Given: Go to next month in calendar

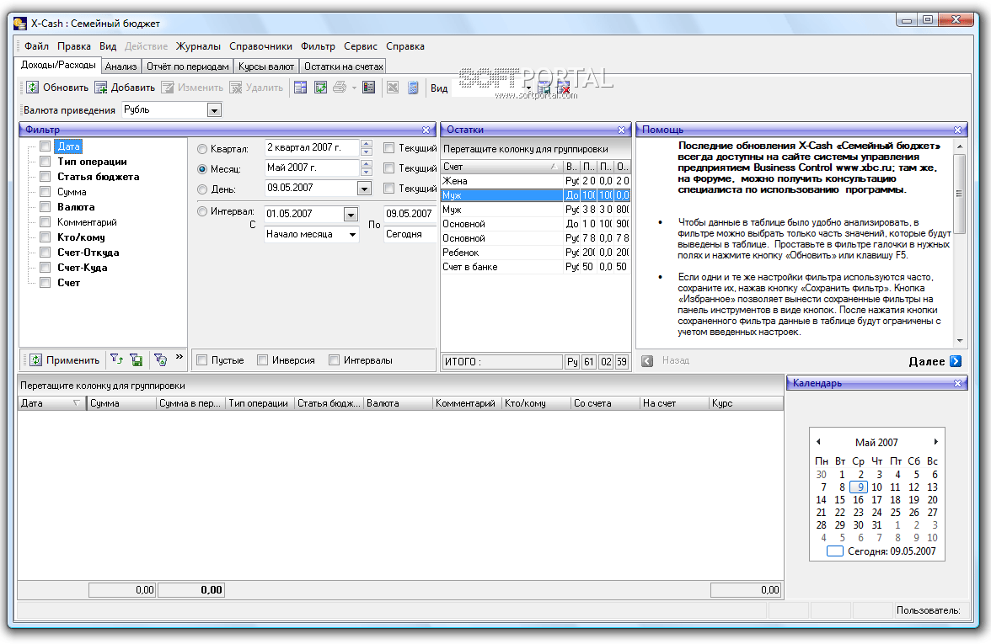Looking at the screenshot, I should coord(935,442).
